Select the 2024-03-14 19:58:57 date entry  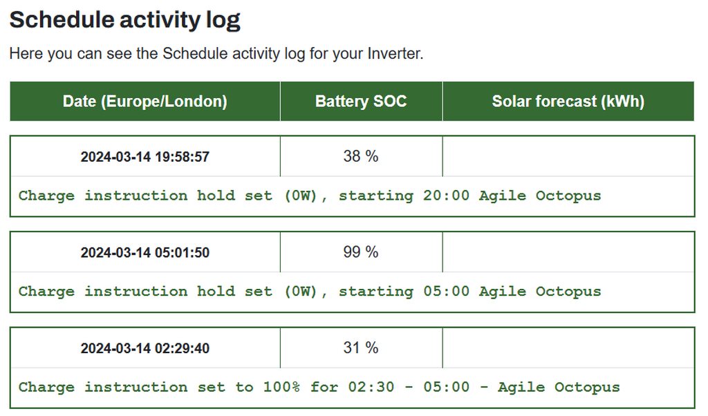145,157
